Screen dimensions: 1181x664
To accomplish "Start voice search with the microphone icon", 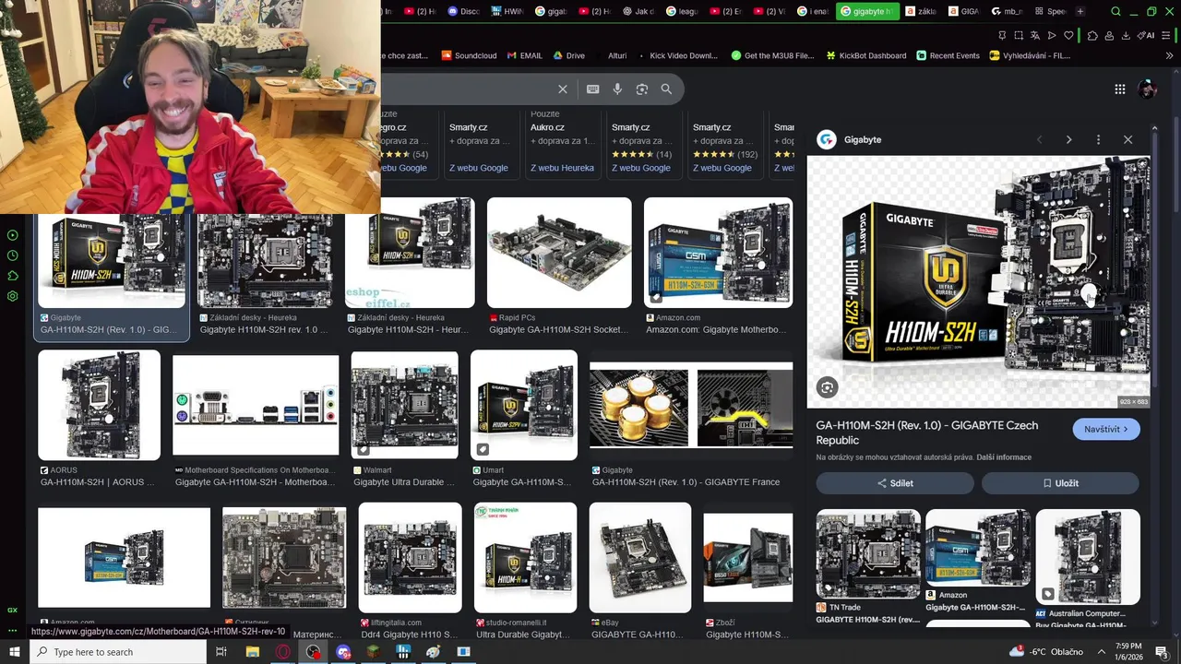I will [x=617, y=89].
